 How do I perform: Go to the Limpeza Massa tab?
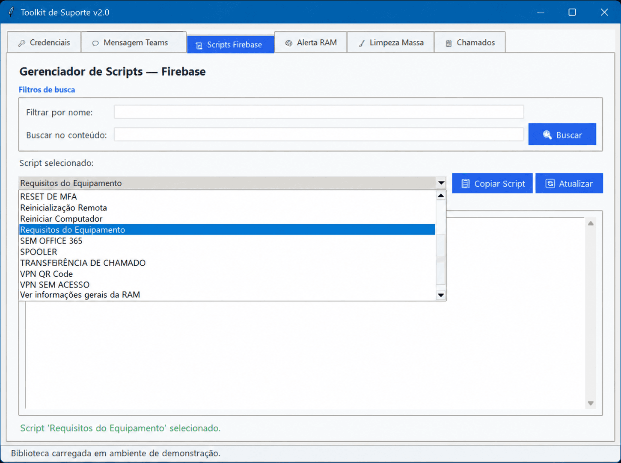[x=391, y=42]
